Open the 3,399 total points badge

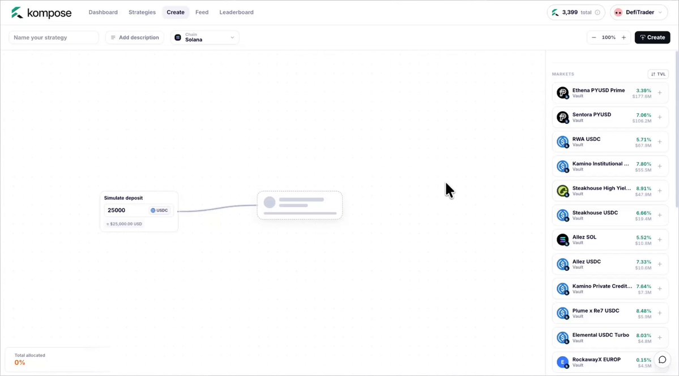click(x=575, y=12)
